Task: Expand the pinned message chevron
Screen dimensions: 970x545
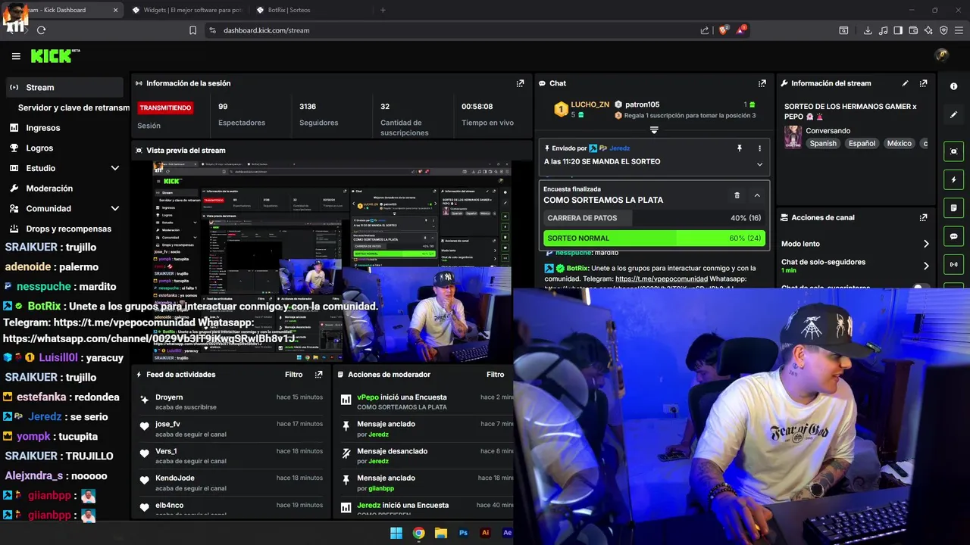Action: tap(759, 164)
